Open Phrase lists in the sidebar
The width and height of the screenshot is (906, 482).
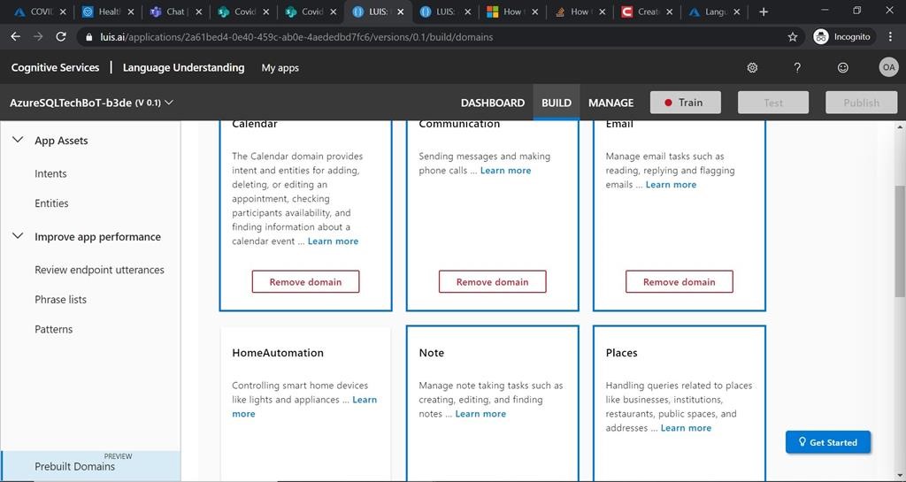point(60,300)
